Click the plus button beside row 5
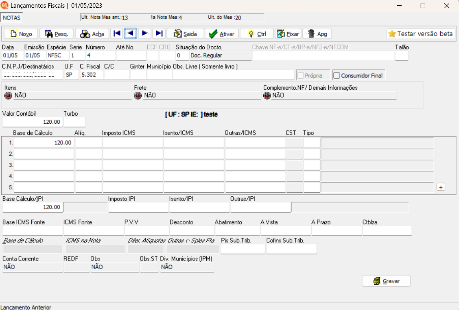The width and height of the screenshot is (459, 310). point(441,187)
